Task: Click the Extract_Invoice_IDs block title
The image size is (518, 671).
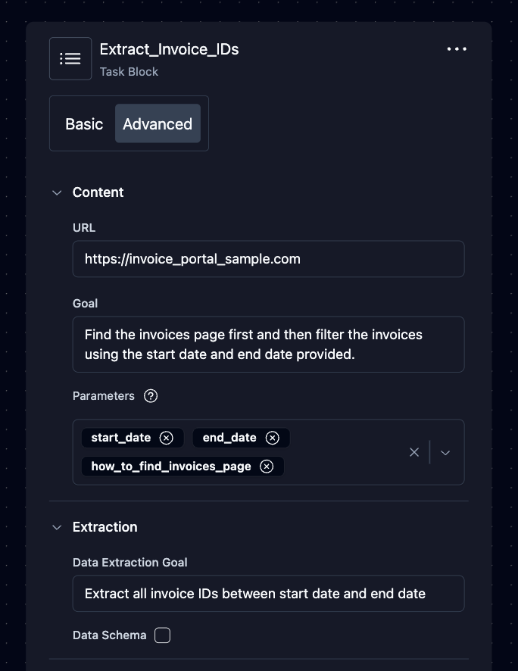Action: [x=169, y=49]
